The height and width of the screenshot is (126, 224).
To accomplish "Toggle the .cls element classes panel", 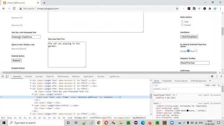I will [x=213, y=85].
